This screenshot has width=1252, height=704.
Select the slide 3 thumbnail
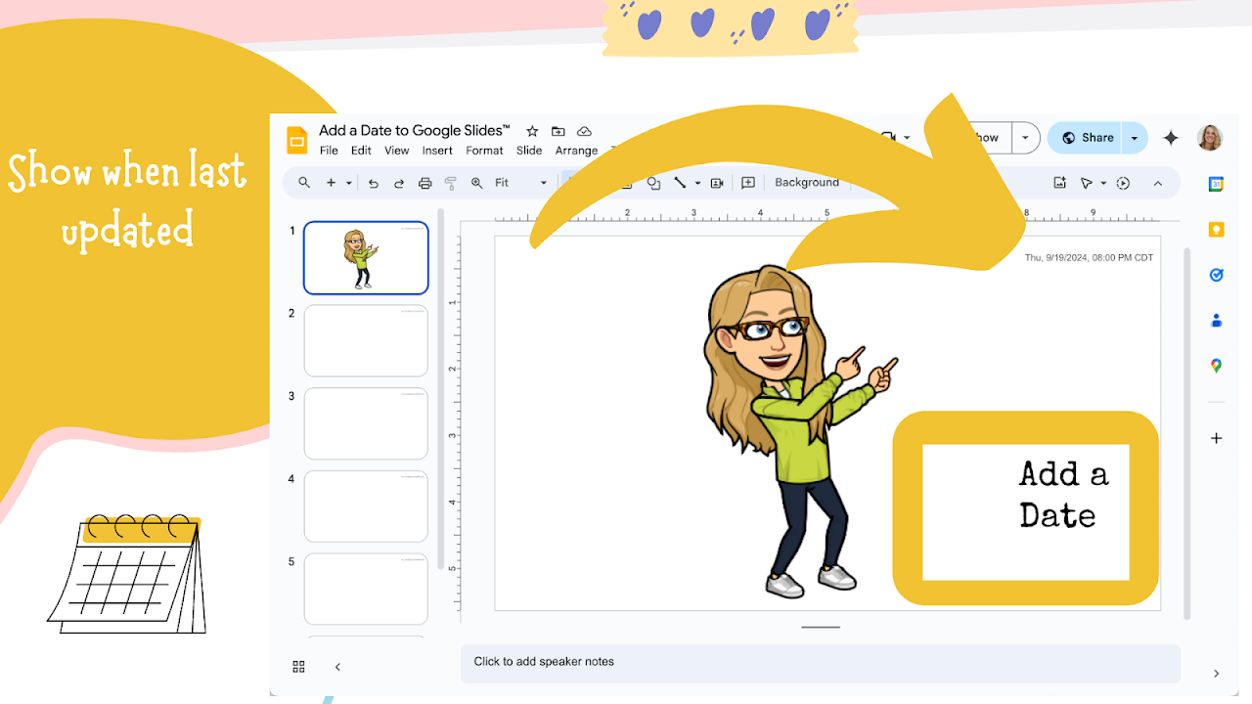tap(366, 423)
